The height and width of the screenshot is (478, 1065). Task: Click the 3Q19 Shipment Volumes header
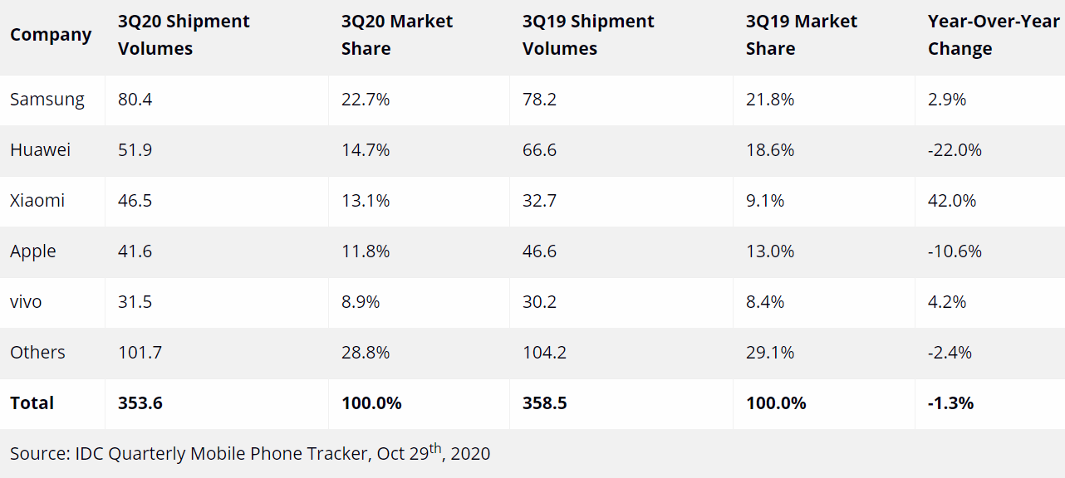pos(588,35)
